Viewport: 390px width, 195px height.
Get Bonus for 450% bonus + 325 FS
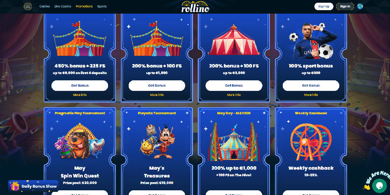(x=80, y=85)
